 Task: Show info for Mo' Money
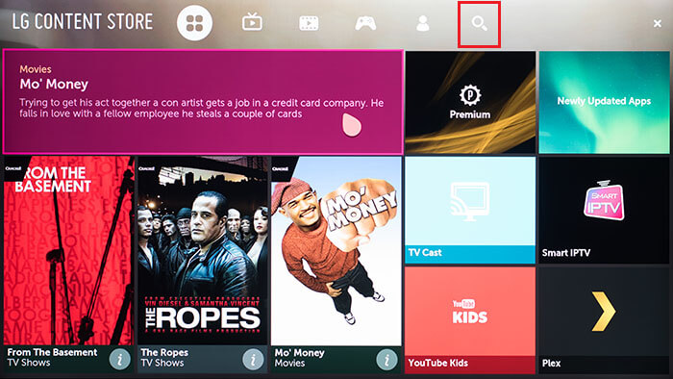pyautogui.click(x=386, y=359)
